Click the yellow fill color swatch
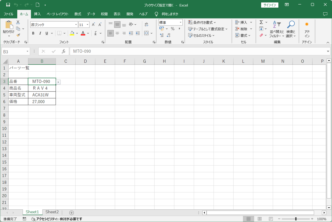 pos(72,33)
